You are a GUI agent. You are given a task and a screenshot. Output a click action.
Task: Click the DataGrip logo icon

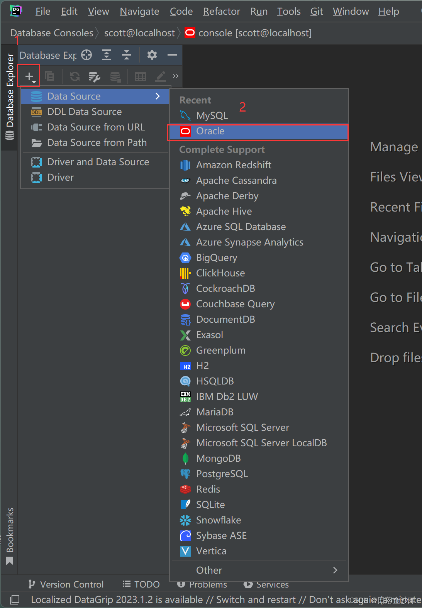tap(16, 10)
